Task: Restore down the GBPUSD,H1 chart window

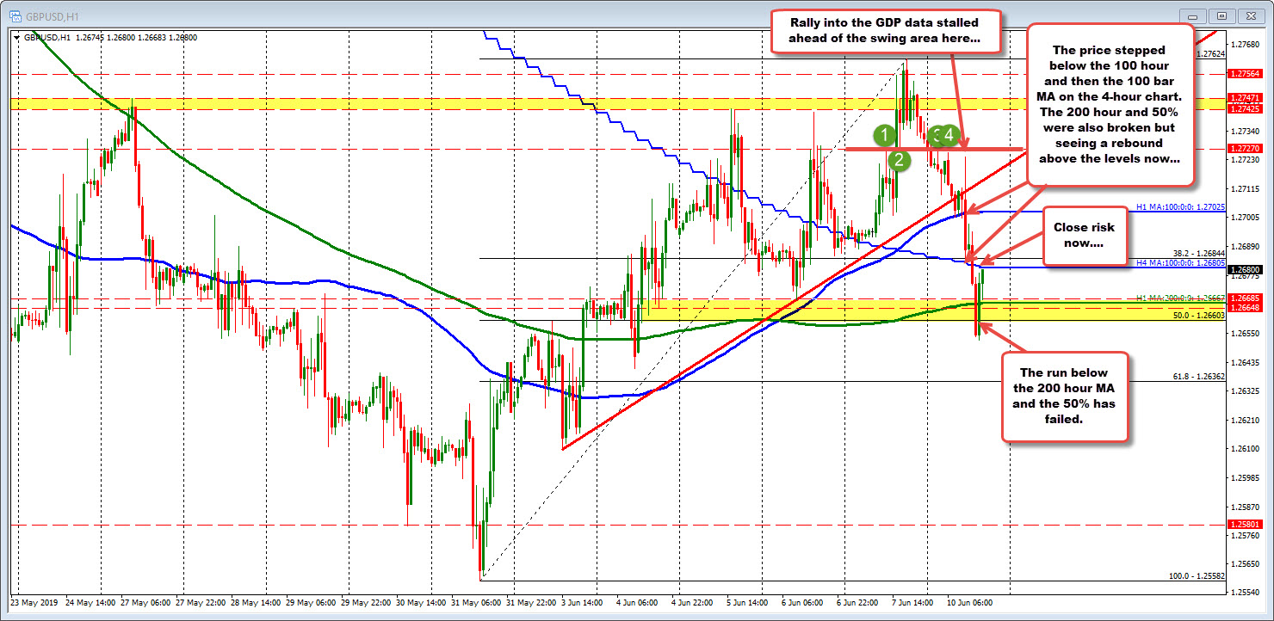Action: 1221,15
